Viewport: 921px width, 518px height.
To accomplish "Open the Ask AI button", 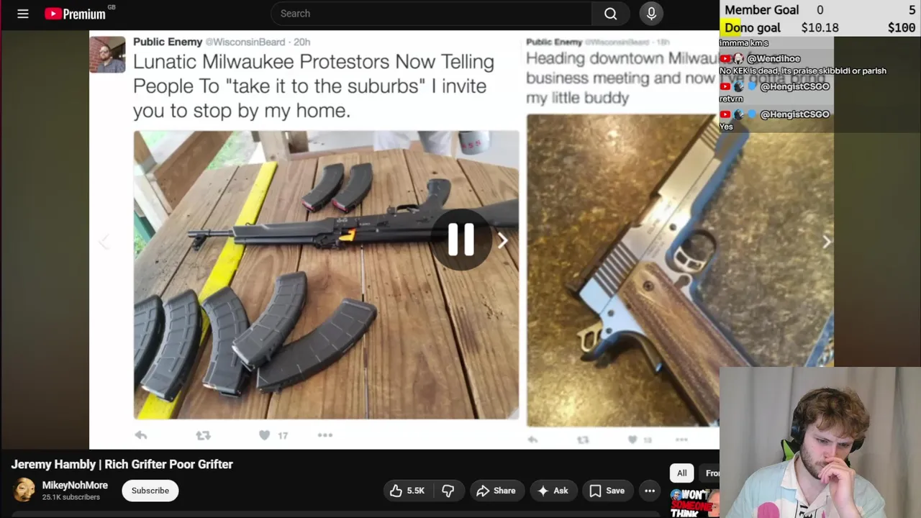I will (x=553, y=491).
